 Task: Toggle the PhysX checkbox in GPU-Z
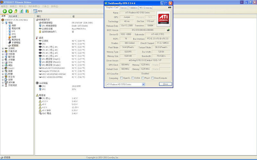tap(143, 78)
